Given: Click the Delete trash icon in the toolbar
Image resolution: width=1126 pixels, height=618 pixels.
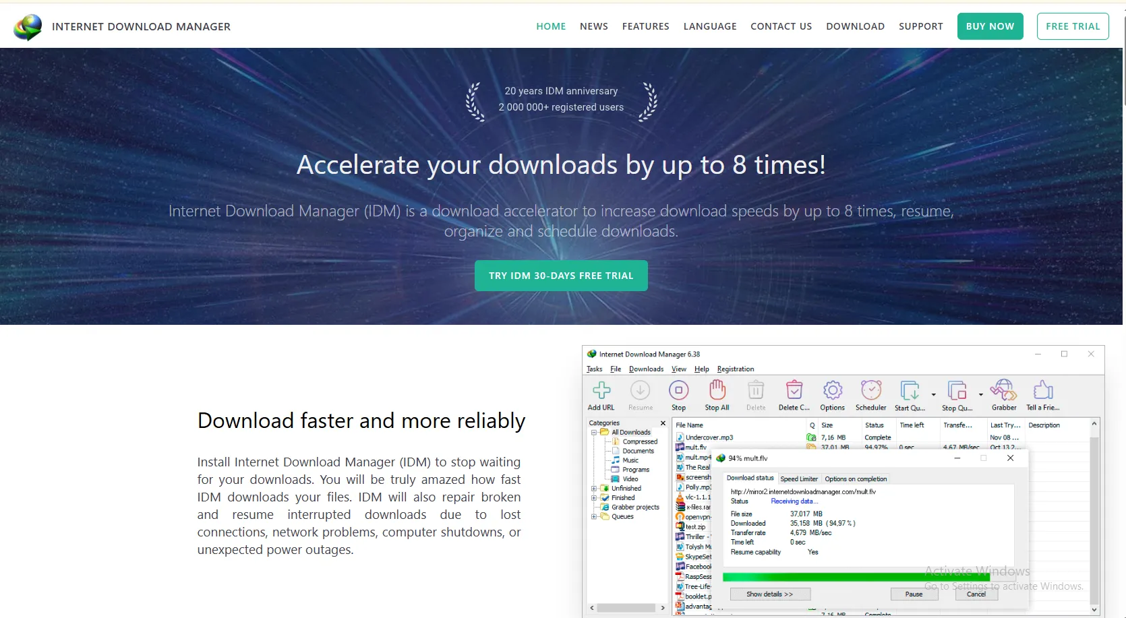Looking at the screenshot, I should coord(756,390).
